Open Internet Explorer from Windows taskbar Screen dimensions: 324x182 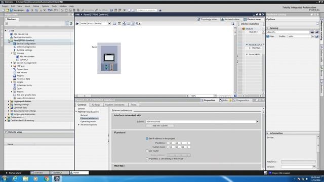point(15,178)
